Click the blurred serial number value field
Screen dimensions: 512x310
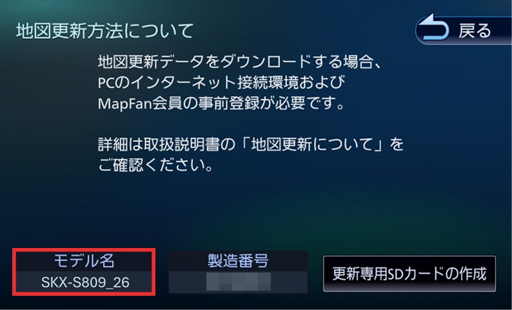point(238,282)
